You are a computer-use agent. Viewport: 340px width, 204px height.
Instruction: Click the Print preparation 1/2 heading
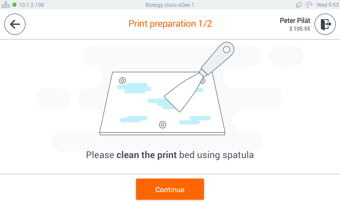170,24
